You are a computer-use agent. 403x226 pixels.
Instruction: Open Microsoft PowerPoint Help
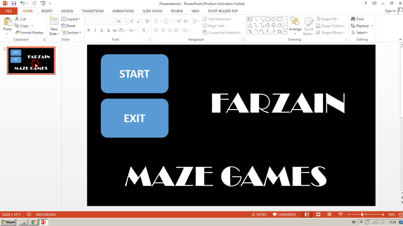point(366,3)
